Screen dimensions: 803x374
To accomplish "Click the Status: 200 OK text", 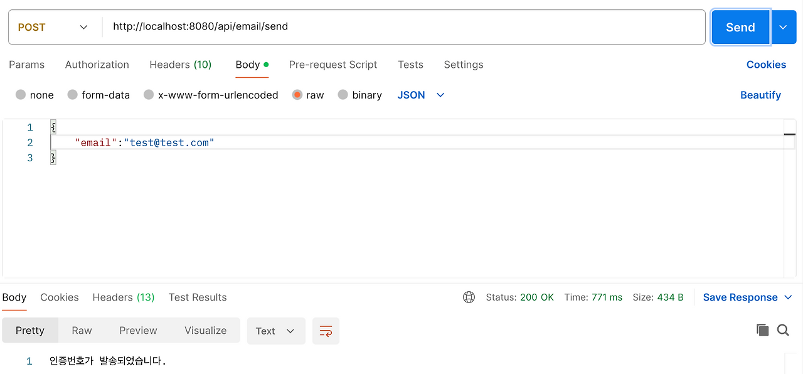I will tap(519, 297).
